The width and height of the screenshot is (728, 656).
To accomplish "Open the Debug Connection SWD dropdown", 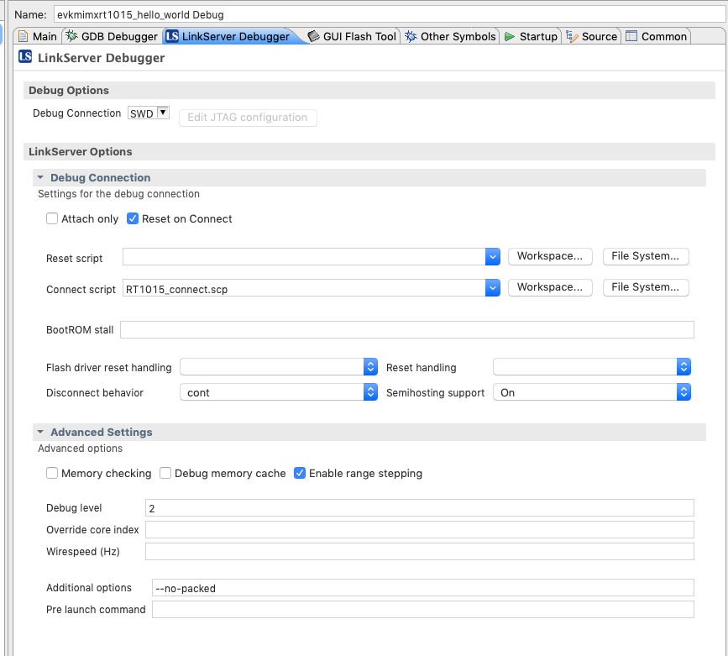I will pos(149,113).
